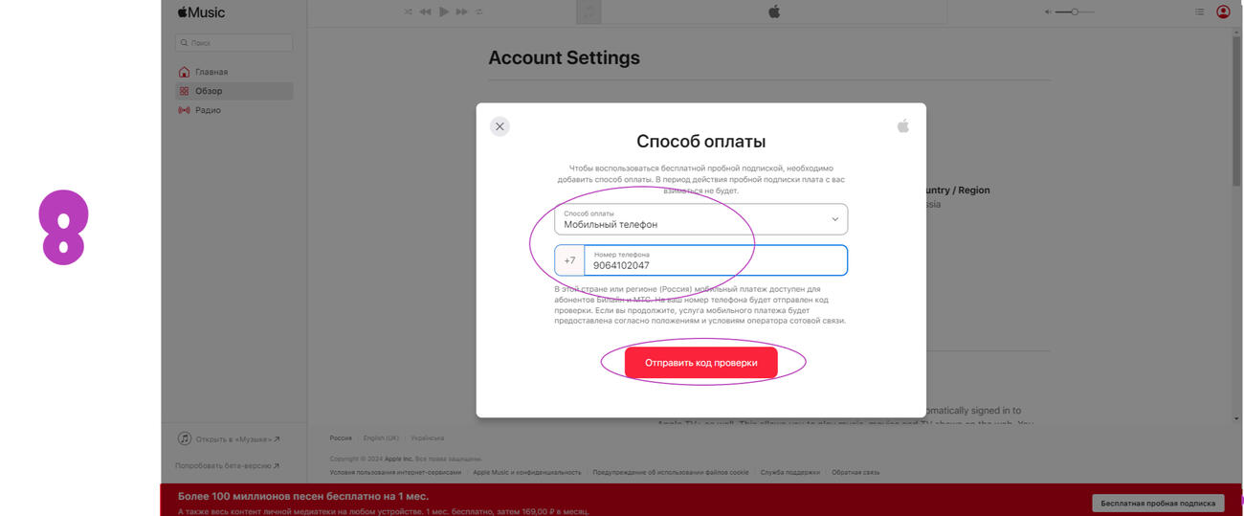Image resolution: width=1244 pixels, height=516 pixels.
Task: Toggle shuffle mode
Action: [409, 11]
